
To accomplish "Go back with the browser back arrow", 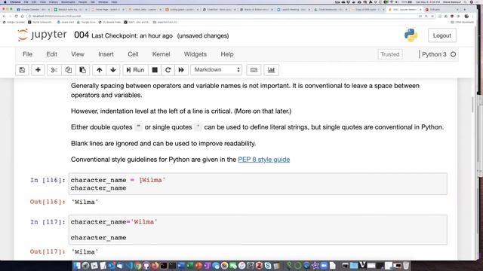I will click(x=5, y=16).
